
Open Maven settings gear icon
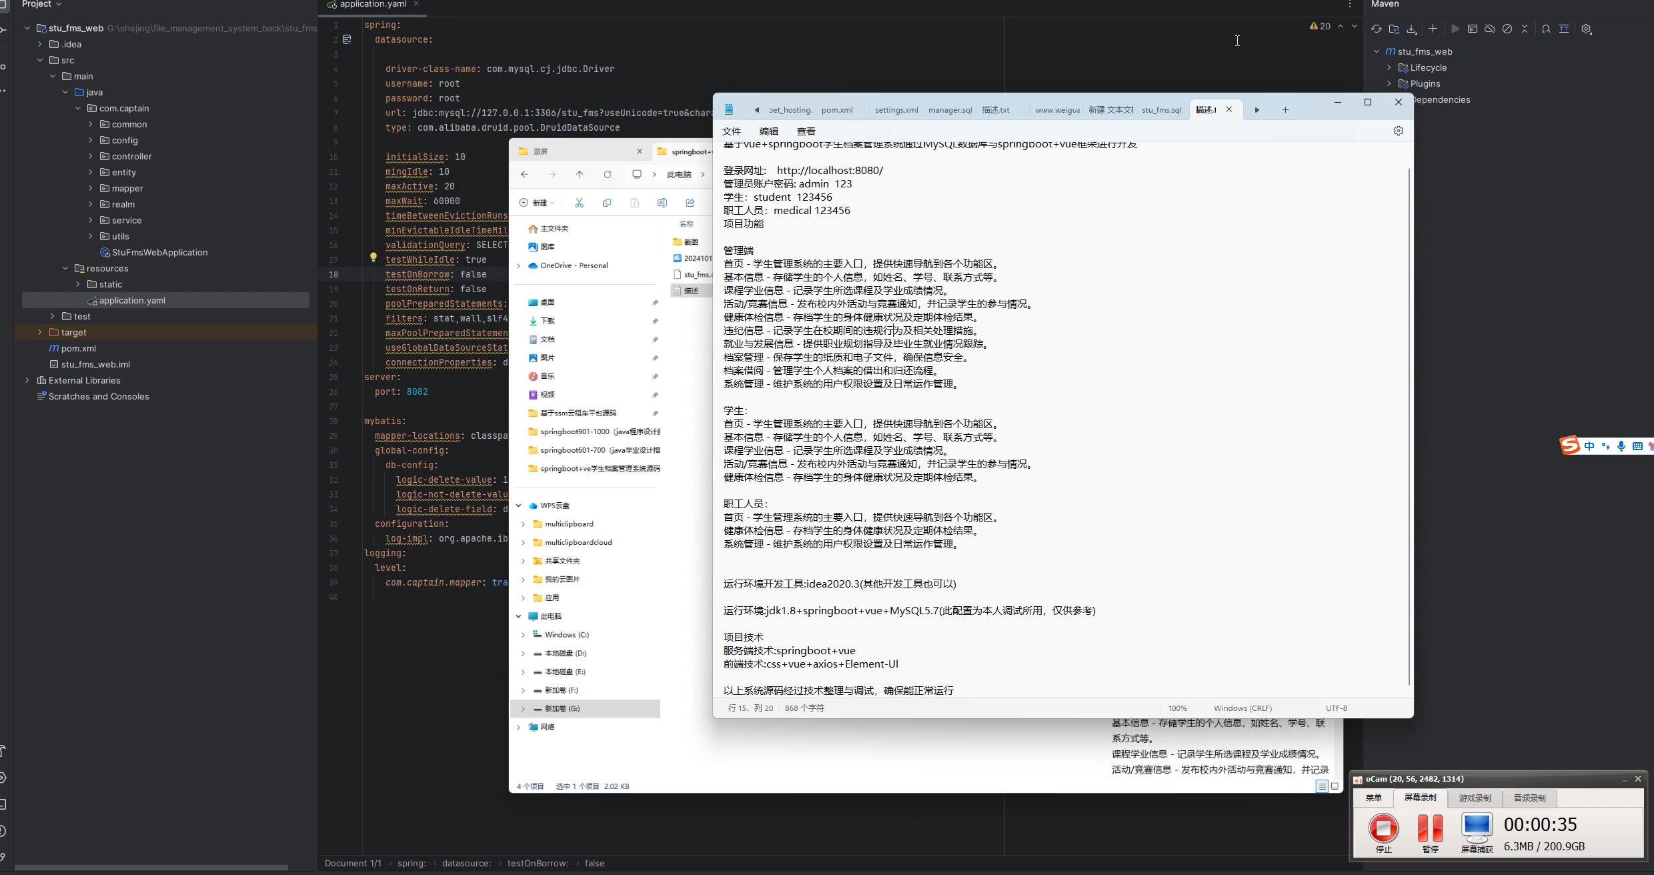click(1587, 29)
